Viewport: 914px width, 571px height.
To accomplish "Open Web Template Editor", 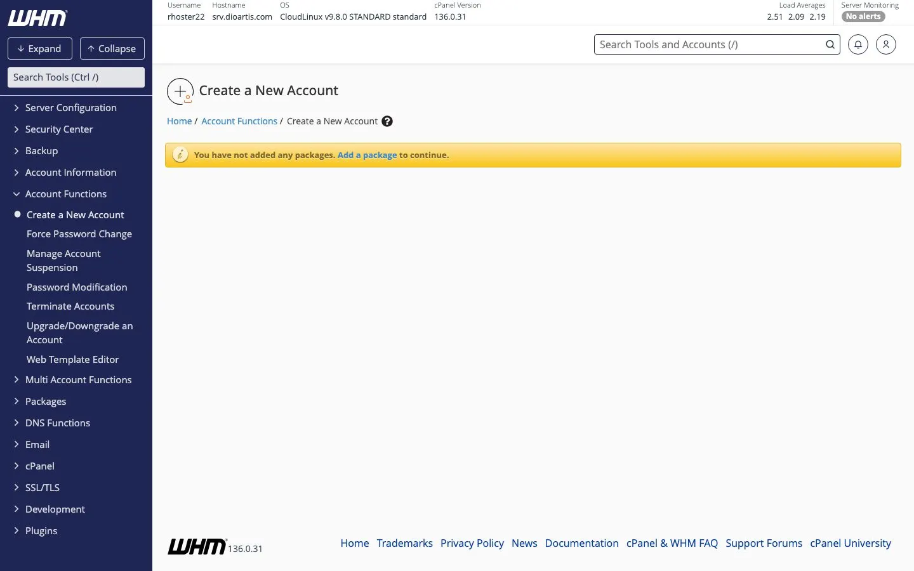I will click(73, 360).
